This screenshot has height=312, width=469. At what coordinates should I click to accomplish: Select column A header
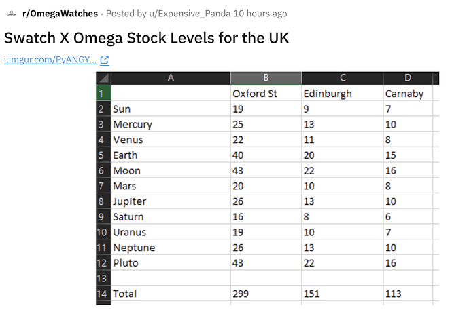coord(171,78)
